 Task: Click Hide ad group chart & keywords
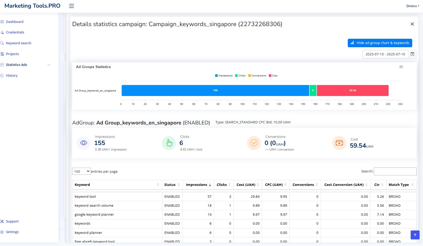tap(380, 43)
